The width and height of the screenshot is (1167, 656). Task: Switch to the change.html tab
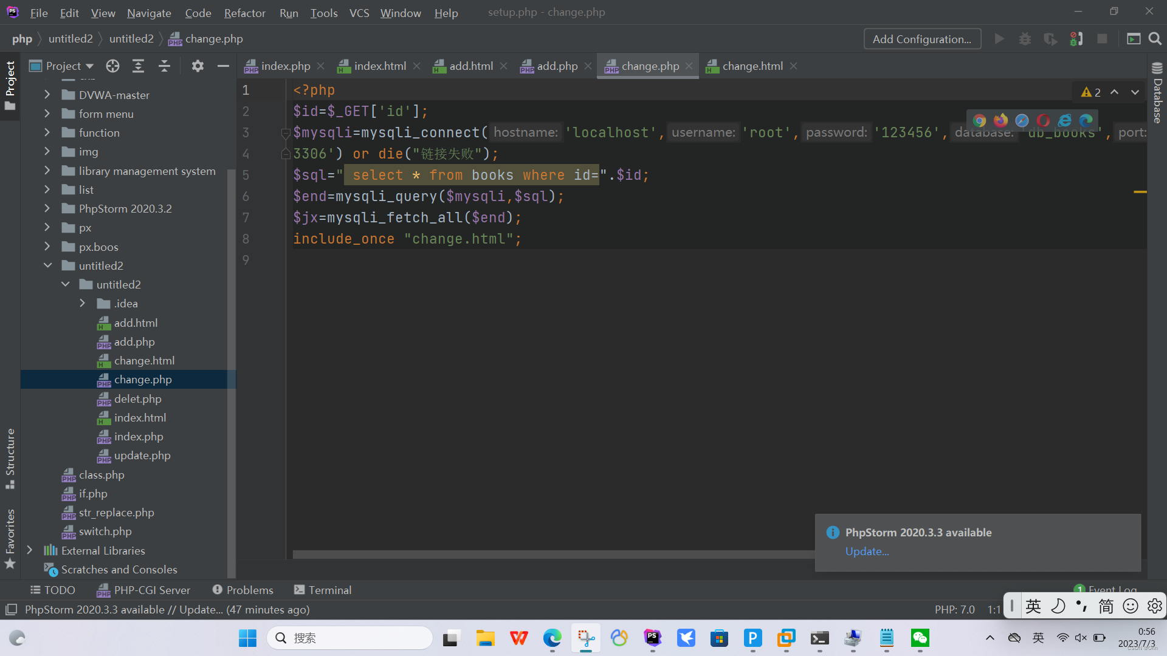click(x=752, y=66)
